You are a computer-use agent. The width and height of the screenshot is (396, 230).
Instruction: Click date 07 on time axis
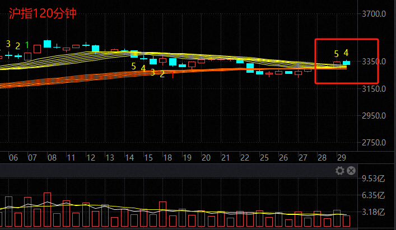pos(32,158)
